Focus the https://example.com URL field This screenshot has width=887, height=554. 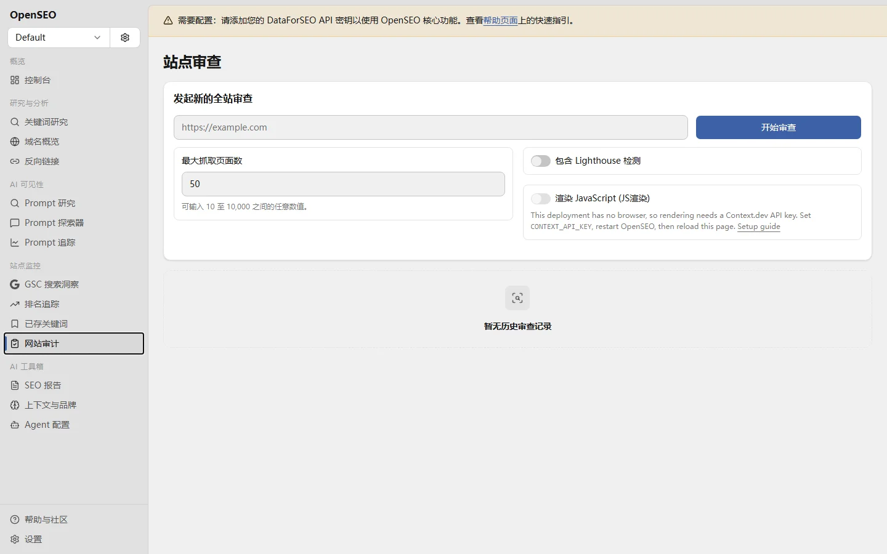[x=431, y=127]
